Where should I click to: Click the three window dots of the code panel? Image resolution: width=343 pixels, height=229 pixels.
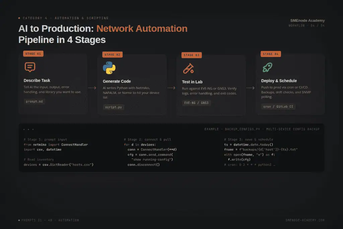[x=28, y=129]
